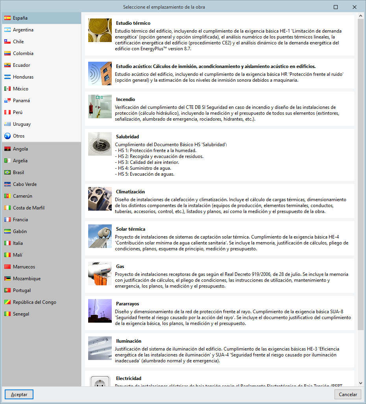Click the Perú flag icon
The height and width of the screenshot is (404, 366).
coord(7,112)
